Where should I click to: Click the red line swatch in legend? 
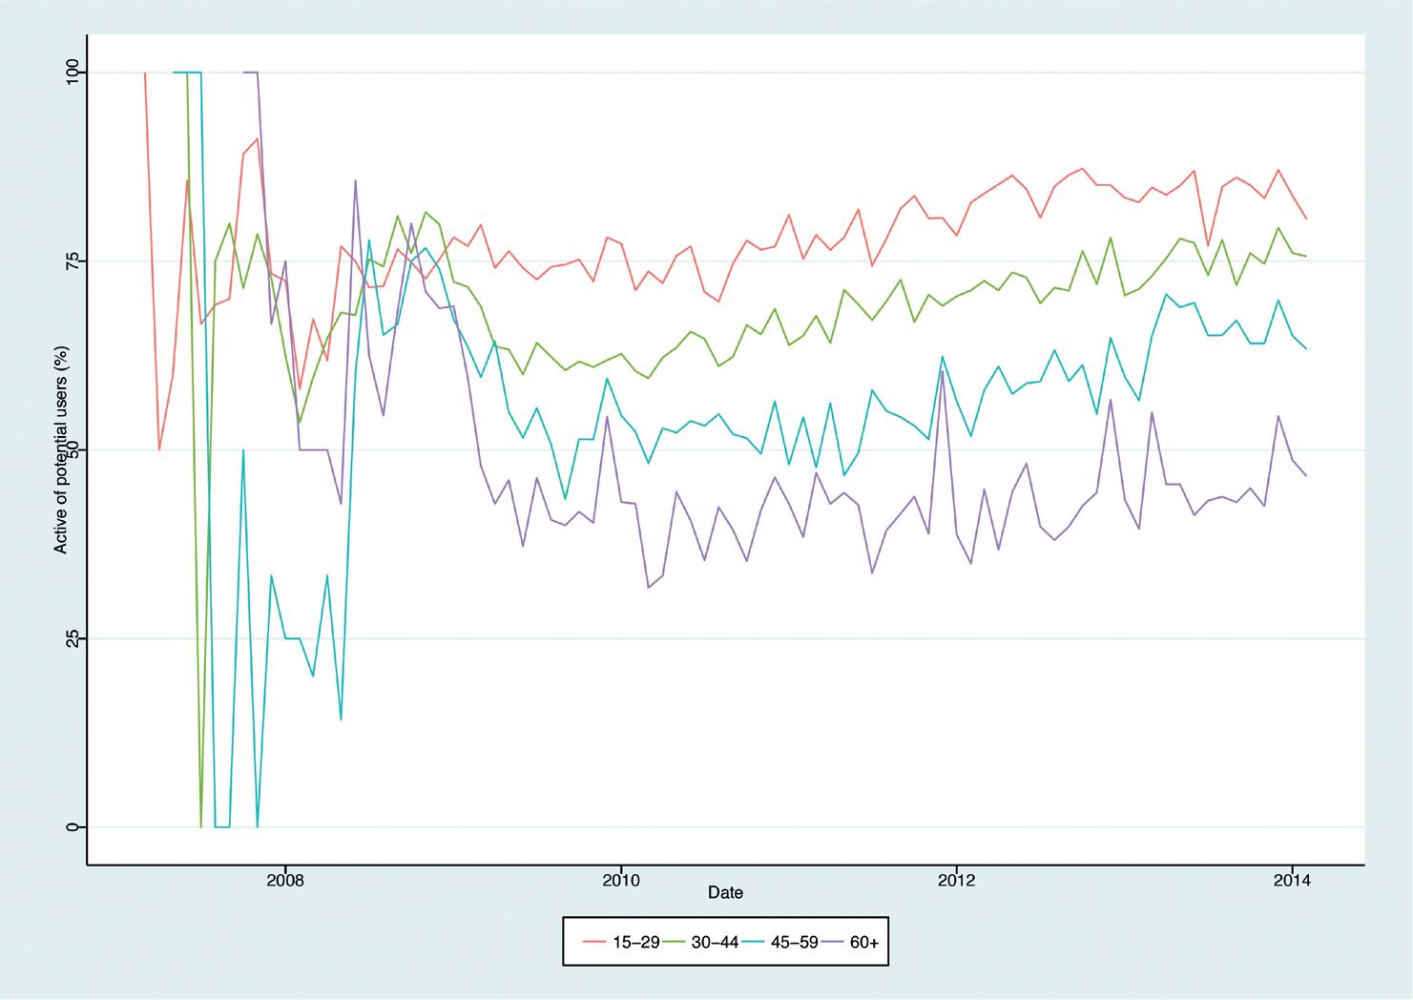coord(594,942)
